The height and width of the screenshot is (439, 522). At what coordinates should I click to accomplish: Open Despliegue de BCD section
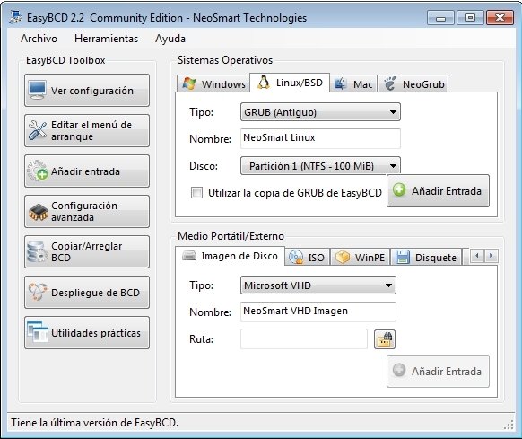(x=87, y=292)
